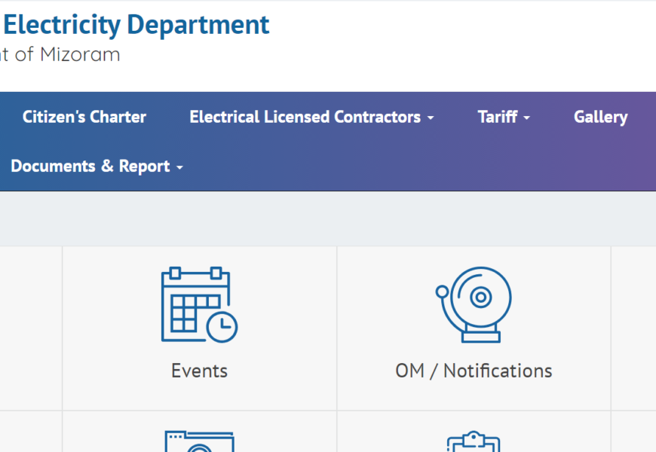Open the Gallery menu item

[600, 117]
